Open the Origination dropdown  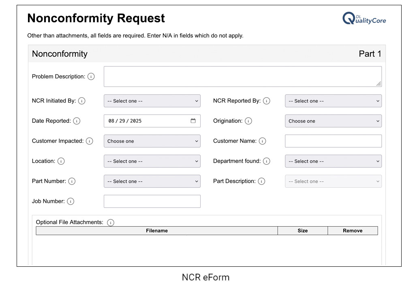(x=333, y=121)
